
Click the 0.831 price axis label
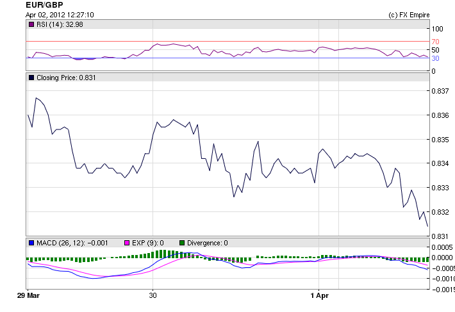click(440, 236)
